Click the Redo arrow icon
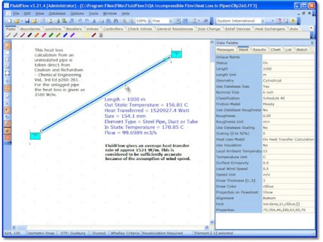 click(87, 21)
